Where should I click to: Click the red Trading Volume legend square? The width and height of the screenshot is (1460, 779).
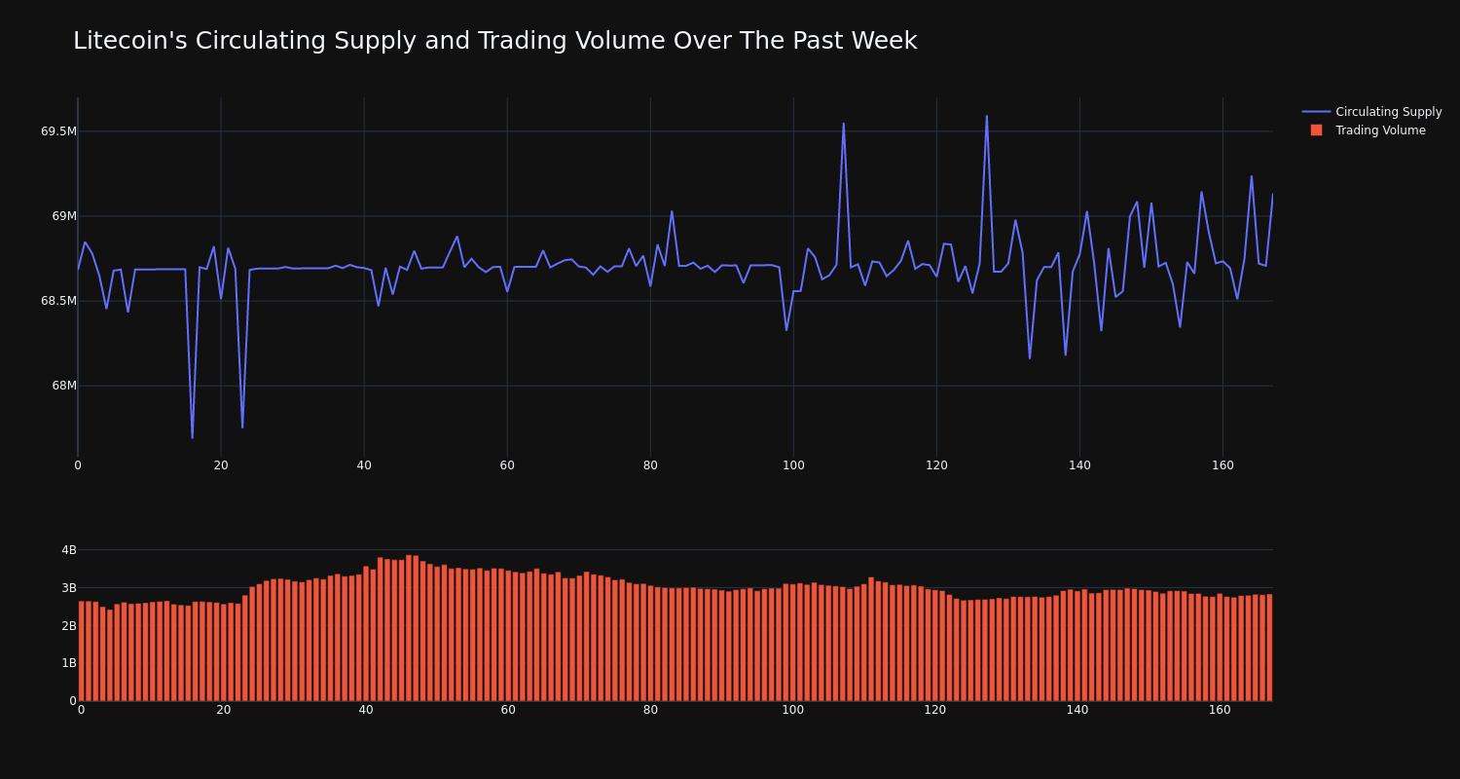(x=1316, y=130)
